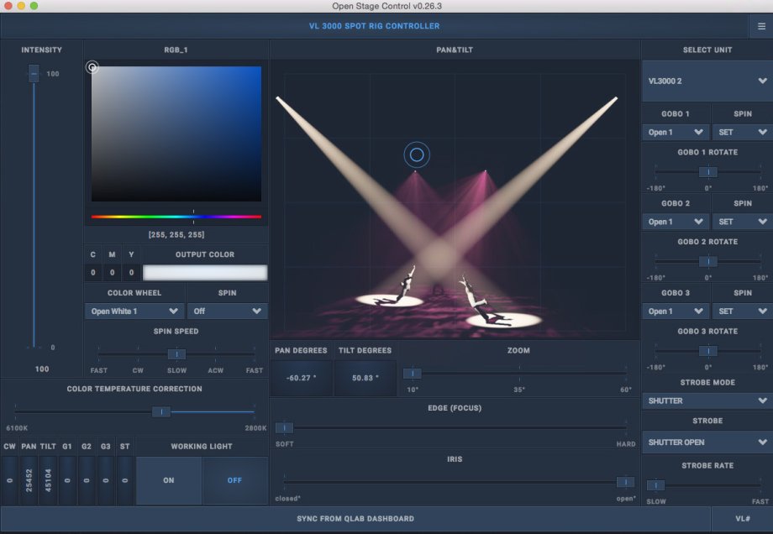The image size is (773, 534).
Task: Click the Gobo 1 Rotate slider knob
Action: click(x=708, y=171)
